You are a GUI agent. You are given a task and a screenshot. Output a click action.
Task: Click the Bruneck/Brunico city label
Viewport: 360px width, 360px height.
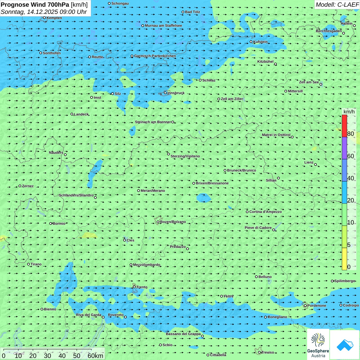[241, 170]
